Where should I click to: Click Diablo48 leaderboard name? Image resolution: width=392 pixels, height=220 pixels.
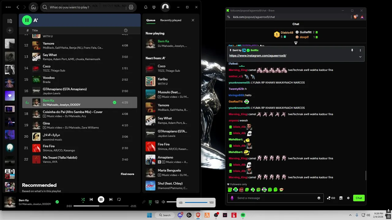pos(287,33)
